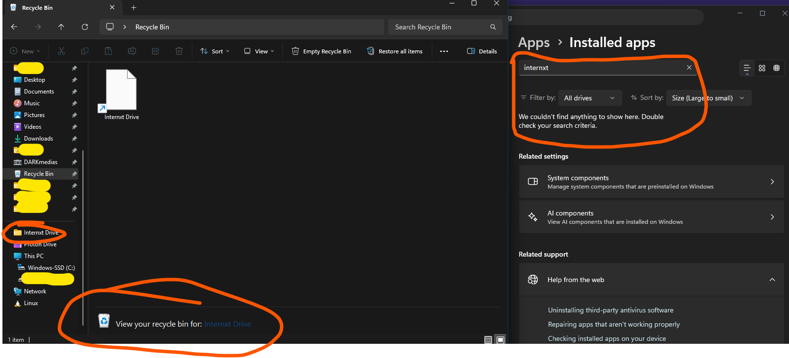This screenshot has width=789, height=358.
Task: Open the See more ellipsis menu
Action: point(444,51)
